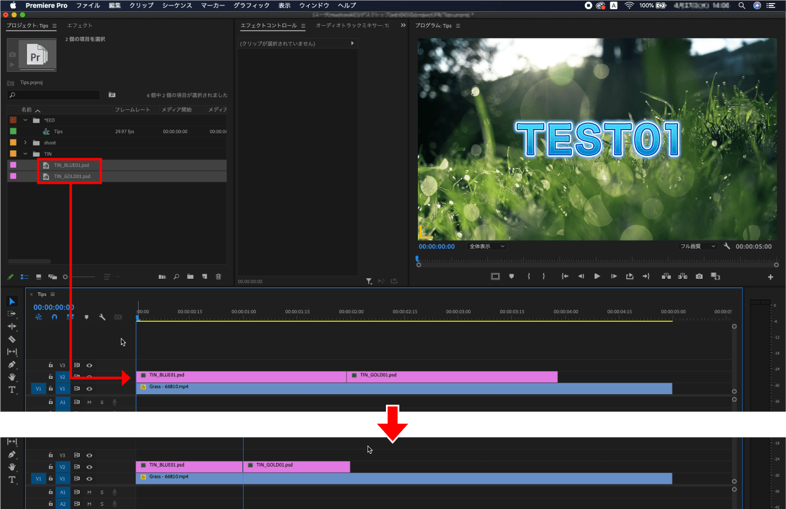Switch to オーディオトラックミキサー tab
The width and height of the screenshot is (786, 509).
352,26
